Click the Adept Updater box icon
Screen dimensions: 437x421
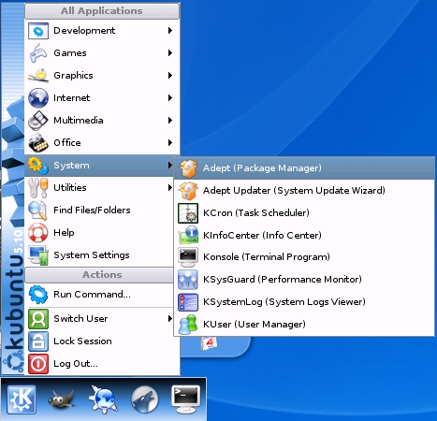188,191
